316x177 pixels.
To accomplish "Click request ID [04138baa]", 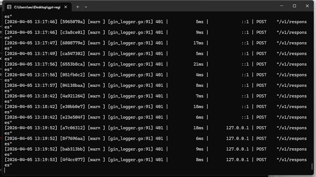I will (73, 86).
